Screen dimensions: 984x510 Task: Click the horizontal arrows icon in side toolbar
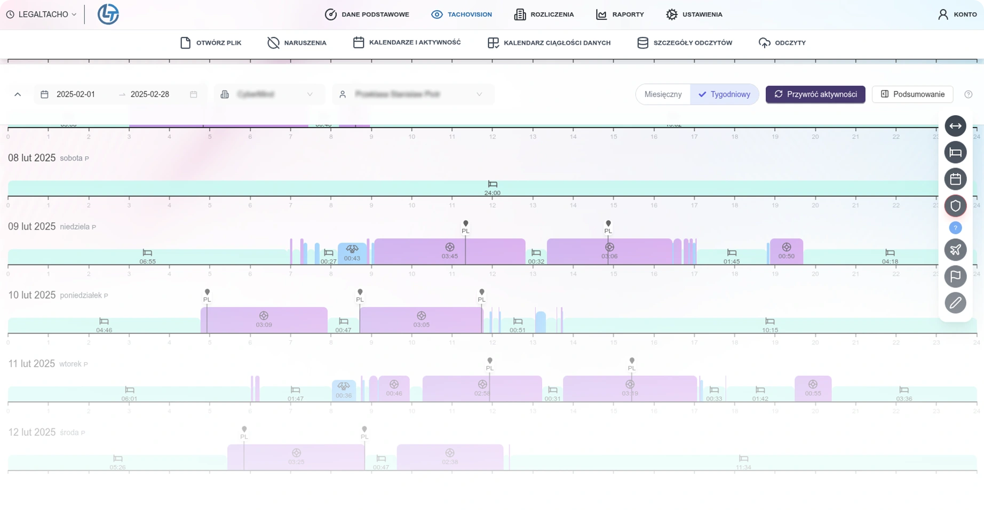point(955,126)
